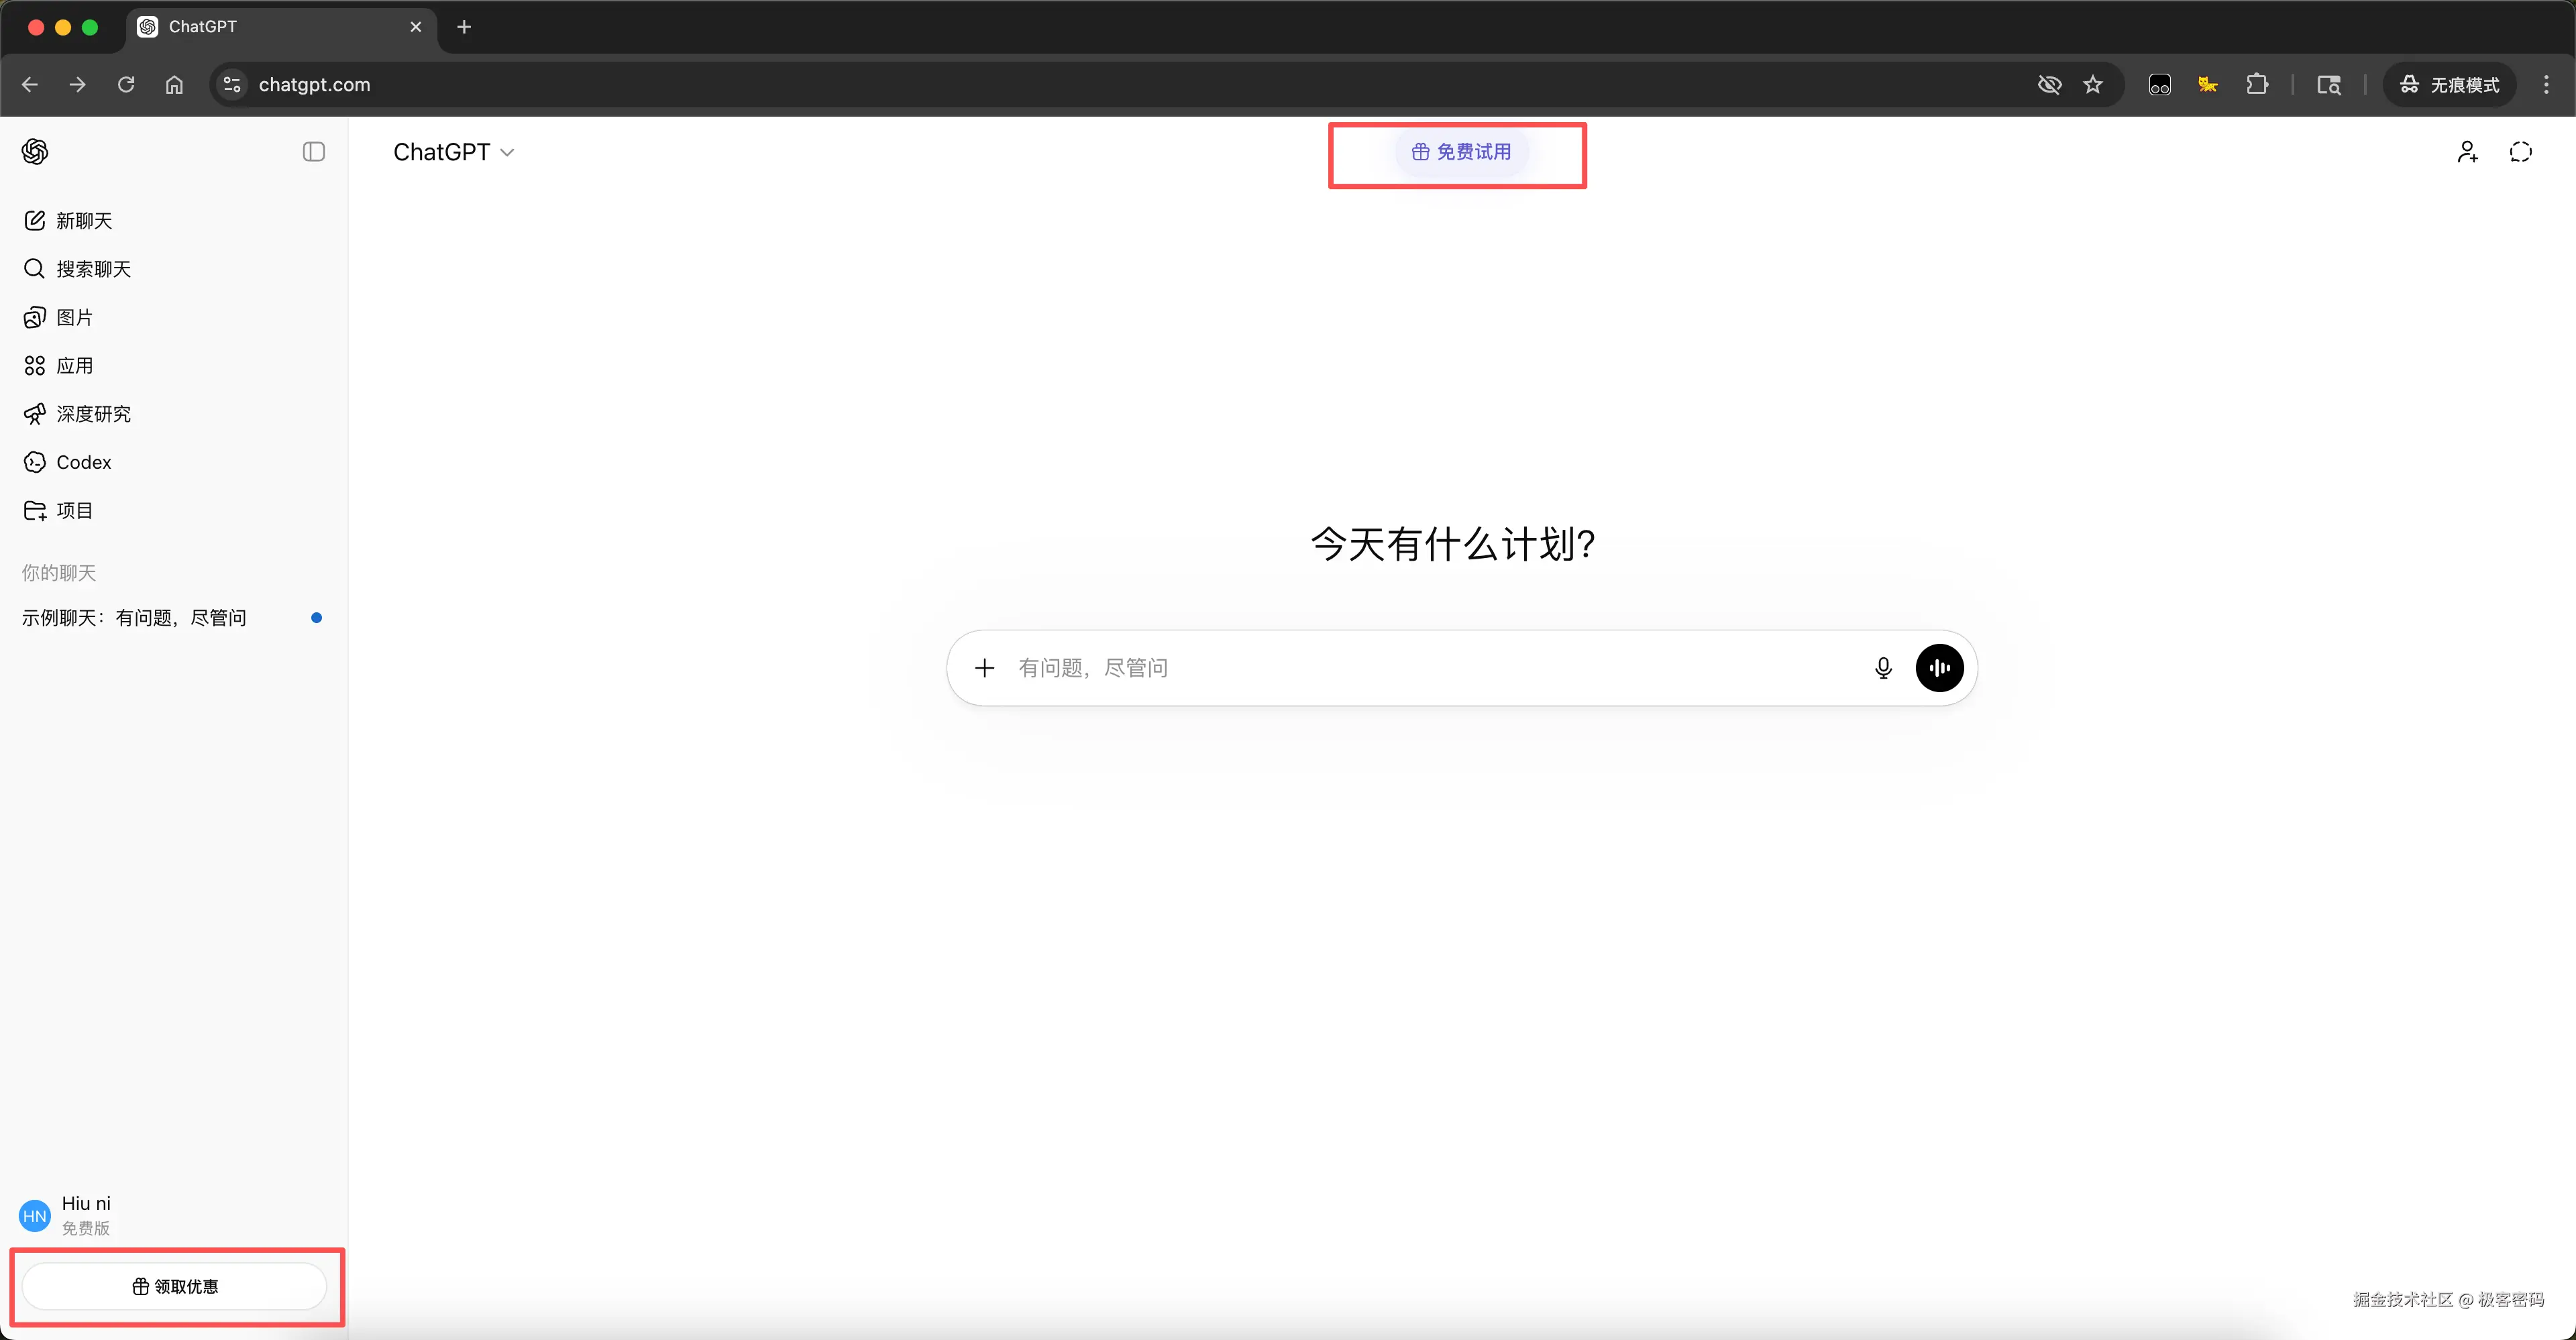
Task: Click the blocked third-party cookies eye icon
Action: [x=2050, y=85]
